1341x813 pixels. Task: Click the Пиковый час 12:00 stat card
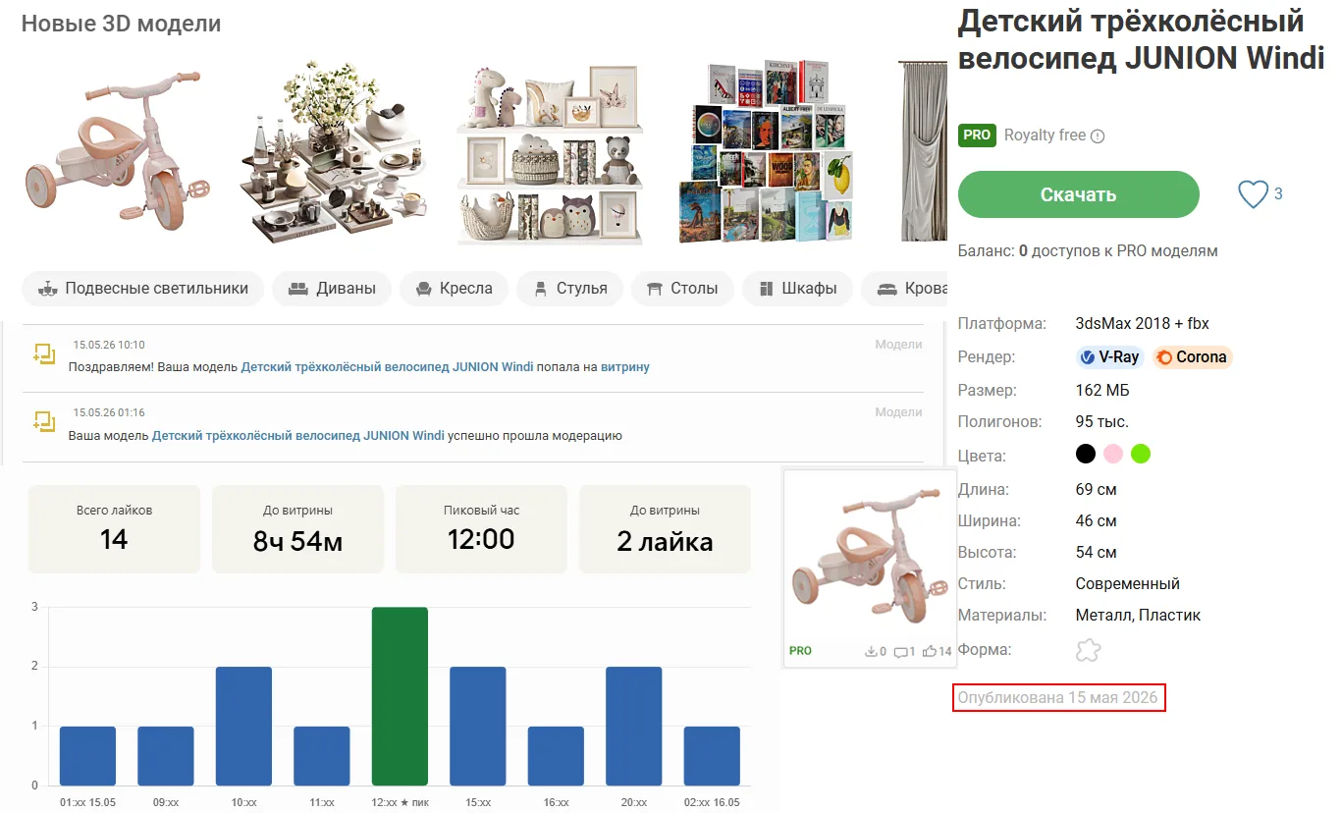click(481, 529)
